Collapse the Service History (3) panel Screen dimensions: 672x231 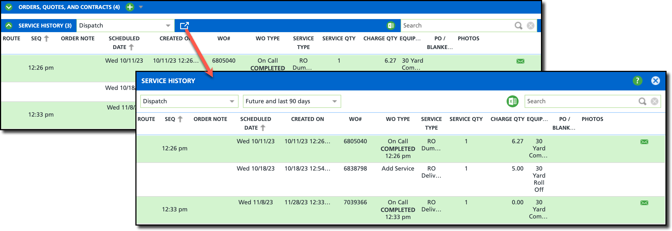9,26
